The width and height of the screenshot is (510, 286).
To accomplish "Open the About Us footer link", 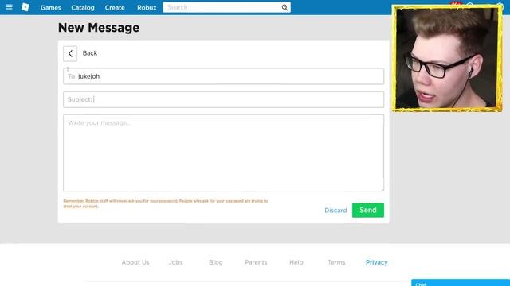I will (x=135, y=262).
